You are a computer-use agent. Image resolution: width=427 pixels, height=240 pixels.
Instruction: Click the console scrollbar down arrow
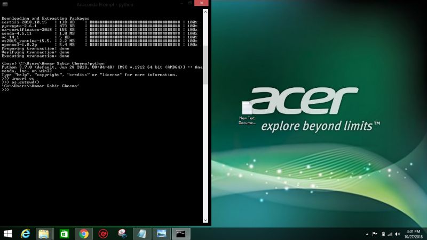click(205, 220)
